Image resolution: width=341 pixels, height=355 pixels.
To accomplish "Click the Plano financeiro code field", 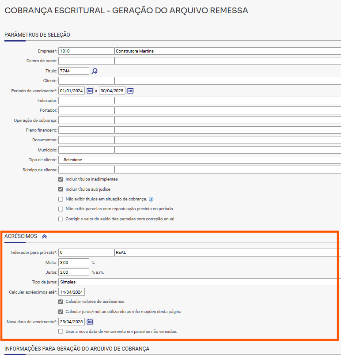I will [x=86, y=130].
